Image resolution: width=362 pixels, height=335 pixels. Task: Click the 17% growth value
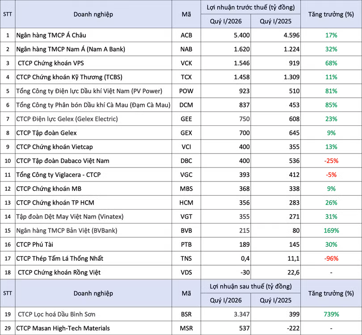(331, 35)
